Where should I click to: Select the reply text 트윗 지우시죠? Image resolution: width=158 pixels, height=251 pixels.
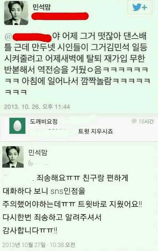tap(95, 131)
